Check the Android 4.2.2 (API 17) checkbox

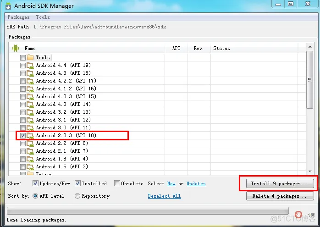tap(23, 81)
